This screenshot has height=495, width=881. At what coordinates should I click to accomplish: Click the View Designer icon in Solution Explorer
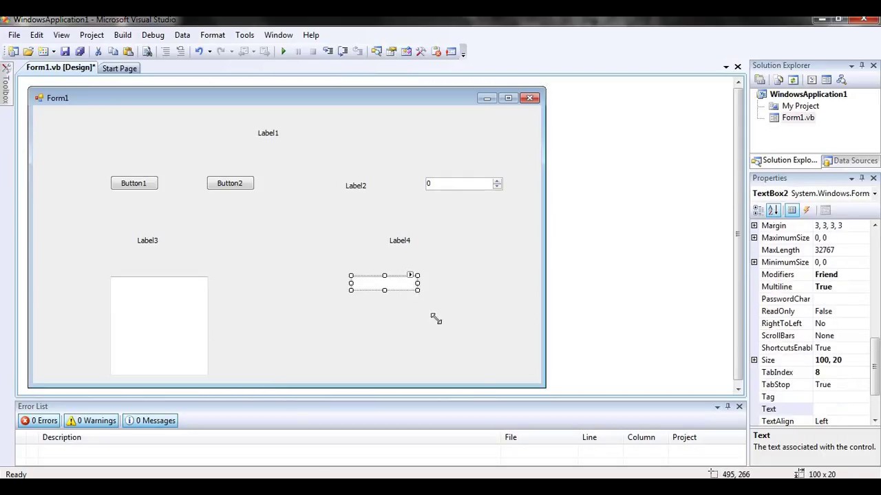(827, 80)
